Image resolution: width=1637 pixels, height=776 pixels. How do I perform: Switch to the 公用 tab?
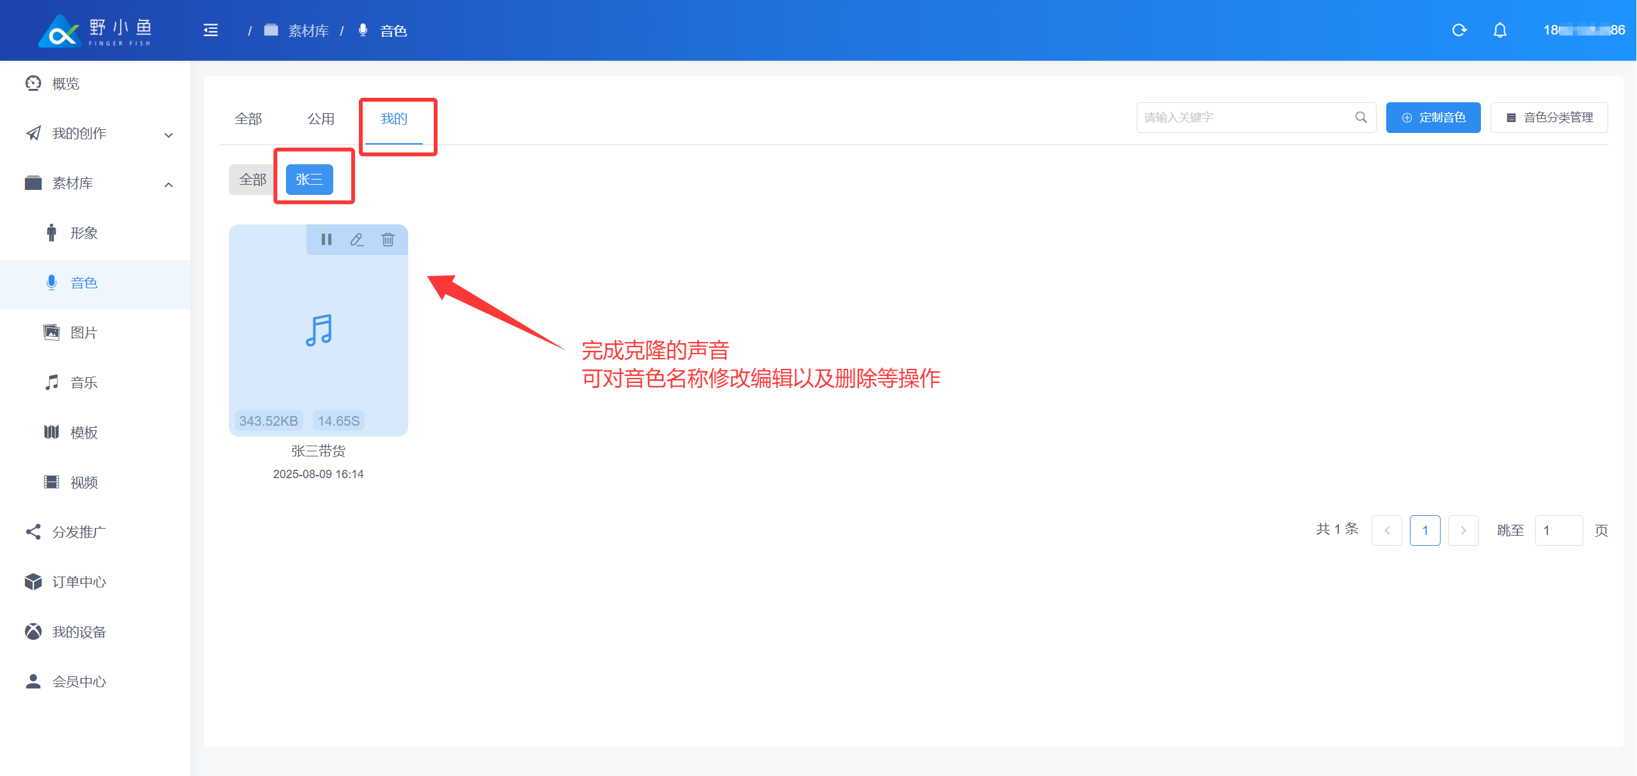321,119
